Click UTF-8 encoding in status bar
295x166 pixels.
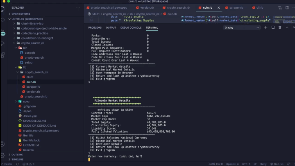[x=246, y=164]
